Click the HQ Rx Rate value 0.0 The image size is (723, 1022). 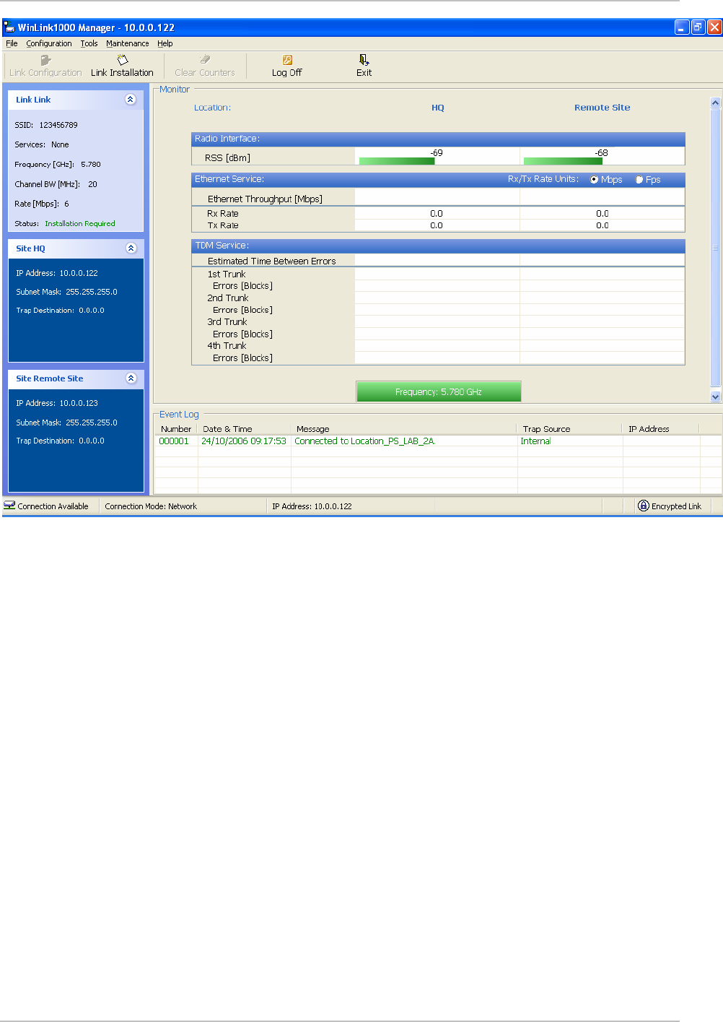click(437, 214)
